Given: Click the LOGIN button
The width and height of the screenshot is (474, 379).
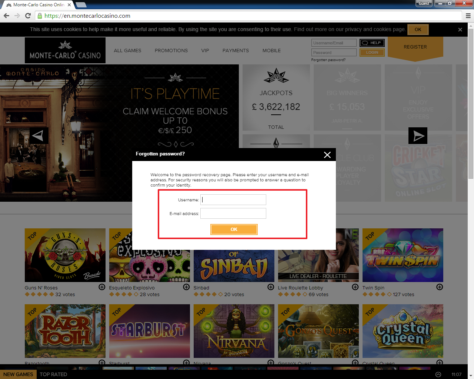Looking at the screenshot, I should click(372, 53).
